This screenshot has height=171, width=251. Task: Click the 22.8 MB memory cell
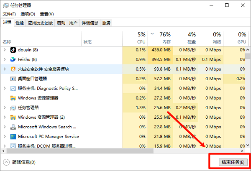pyautogui.click(x=160, y=127)
